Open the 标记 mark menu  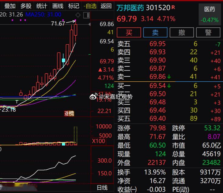[x=74, y=6]
